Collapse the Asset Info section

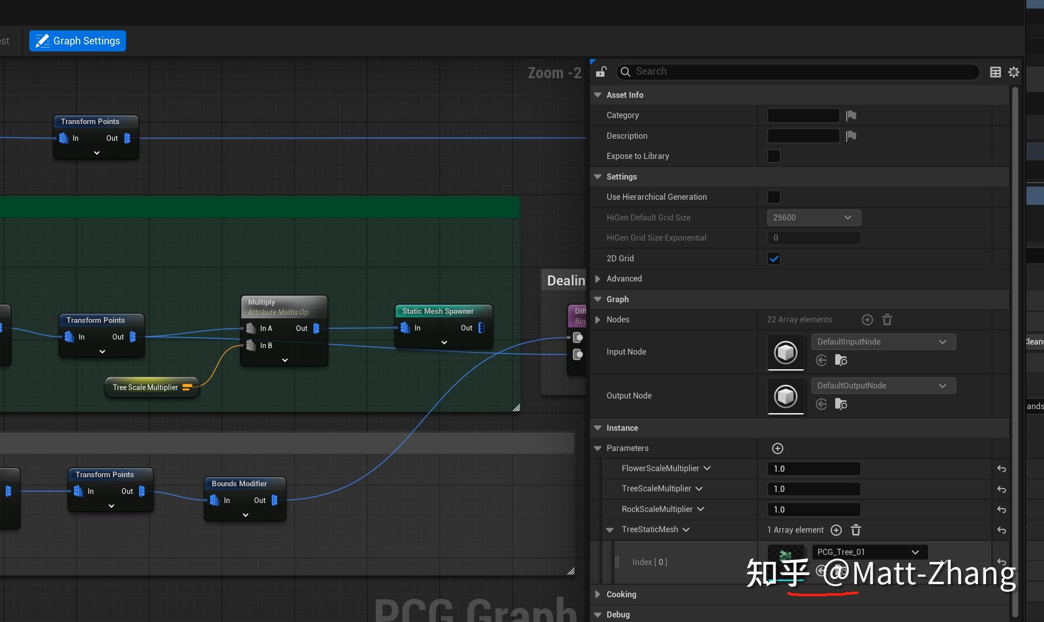(598, 95)
